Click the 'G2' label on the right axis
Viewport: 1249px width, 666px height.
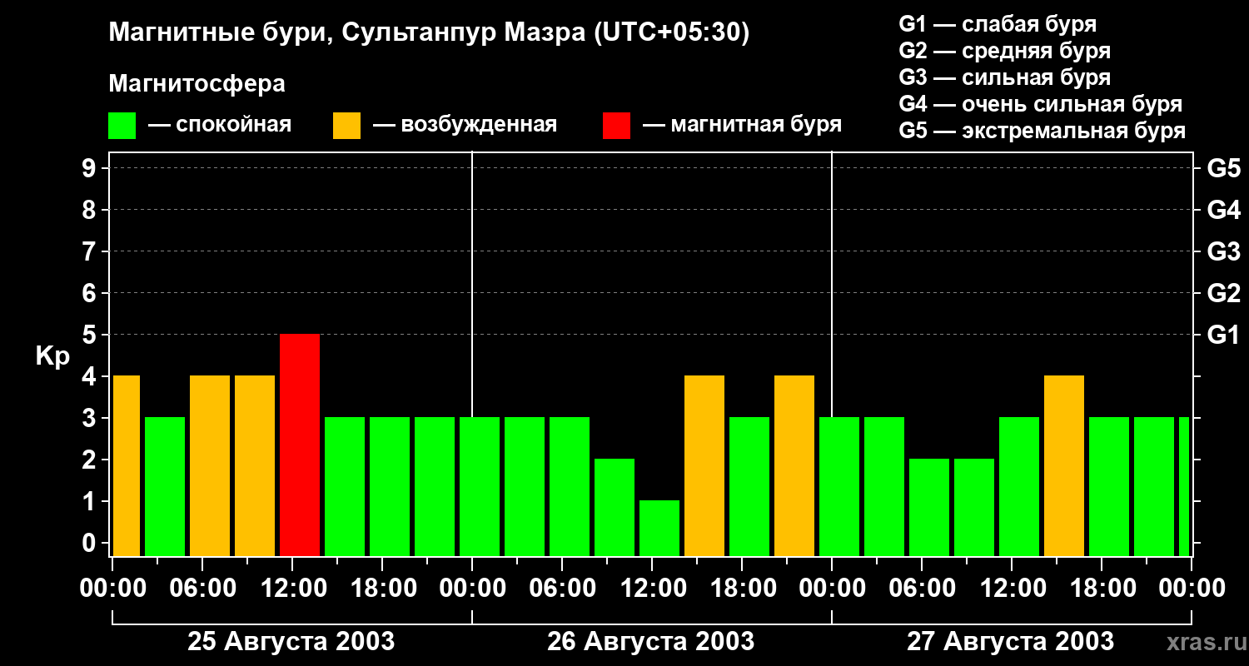1224,293
